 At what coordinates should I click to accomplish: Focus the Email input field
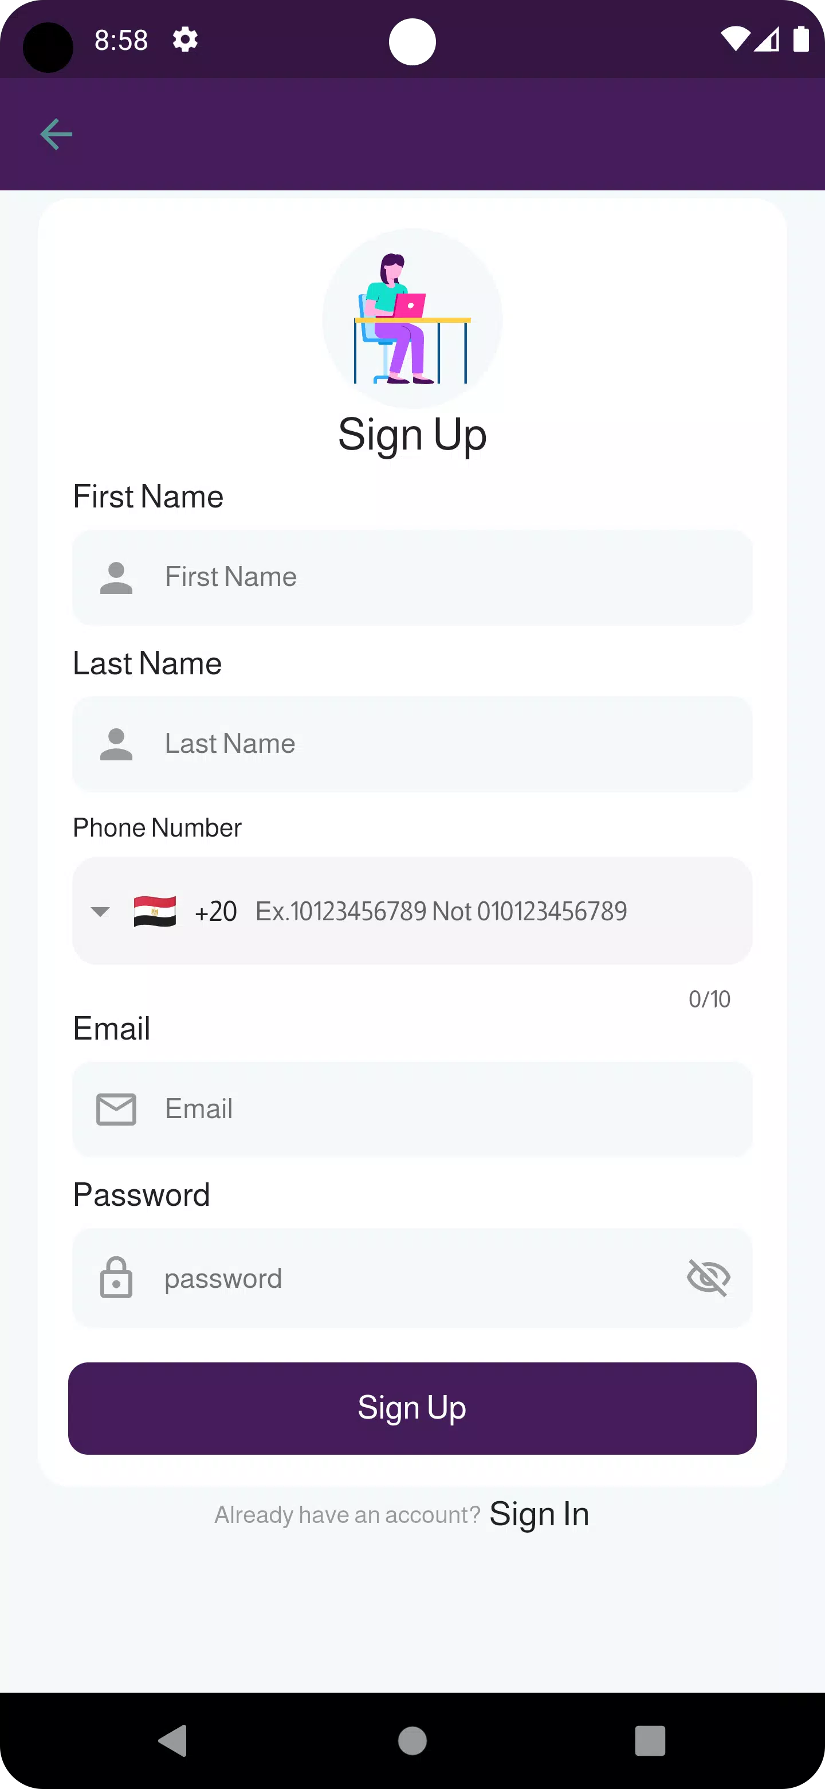click(444, 1109)
